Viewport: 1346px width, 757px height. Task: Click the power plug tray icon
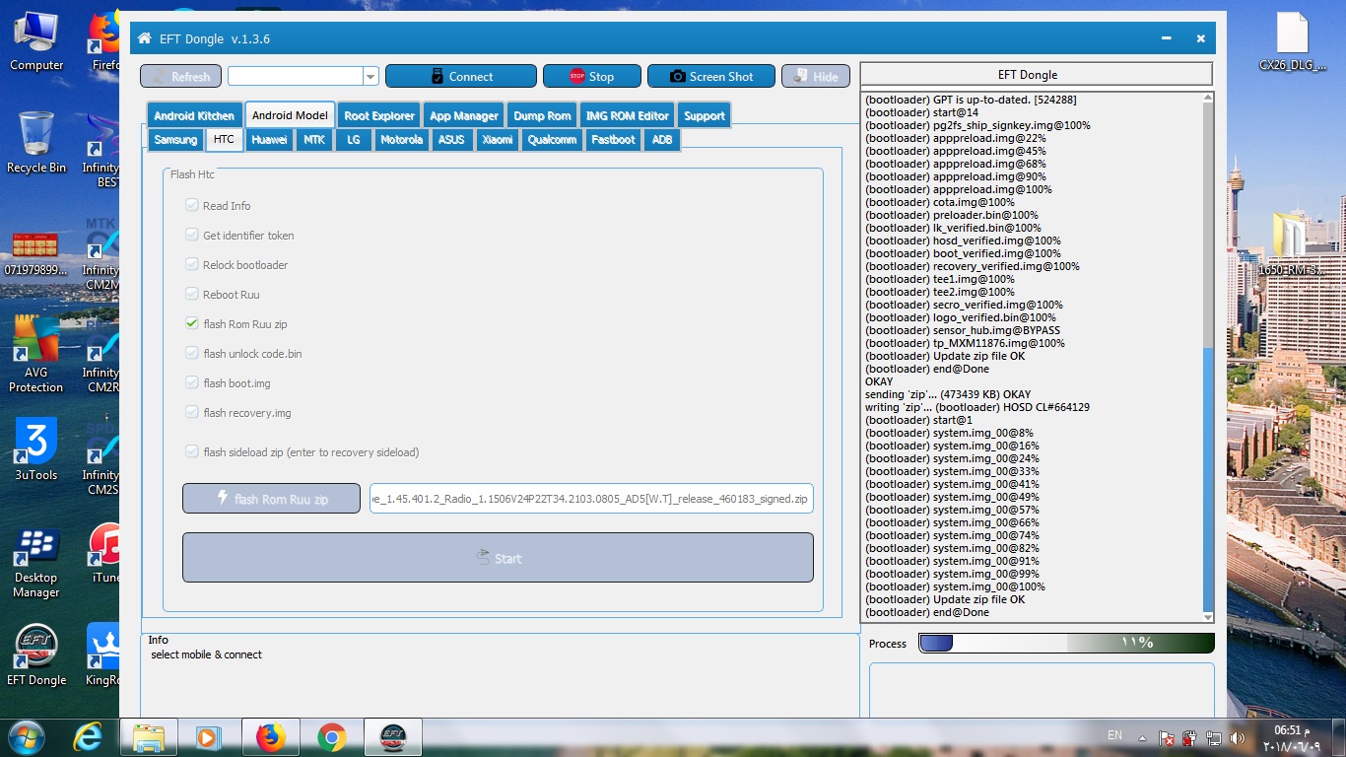point(1189,737)
